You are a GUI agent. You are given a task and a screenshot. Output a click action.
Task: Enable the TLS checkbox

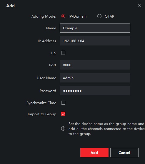63,53
